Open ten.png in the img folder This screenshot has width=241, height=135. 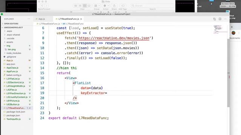(x=12, y=49)
